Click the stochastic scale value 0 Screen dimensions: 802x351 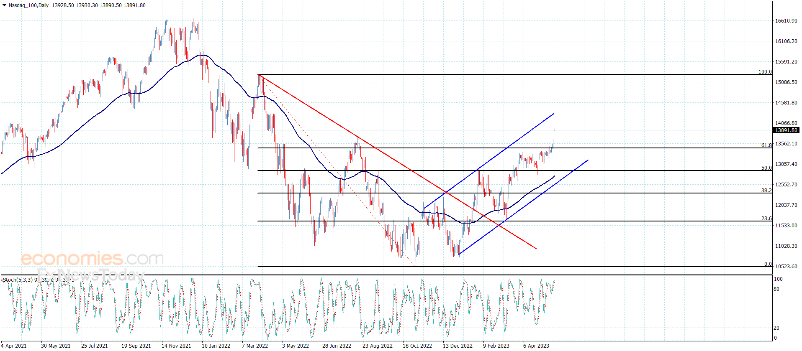tap(775, 338)
